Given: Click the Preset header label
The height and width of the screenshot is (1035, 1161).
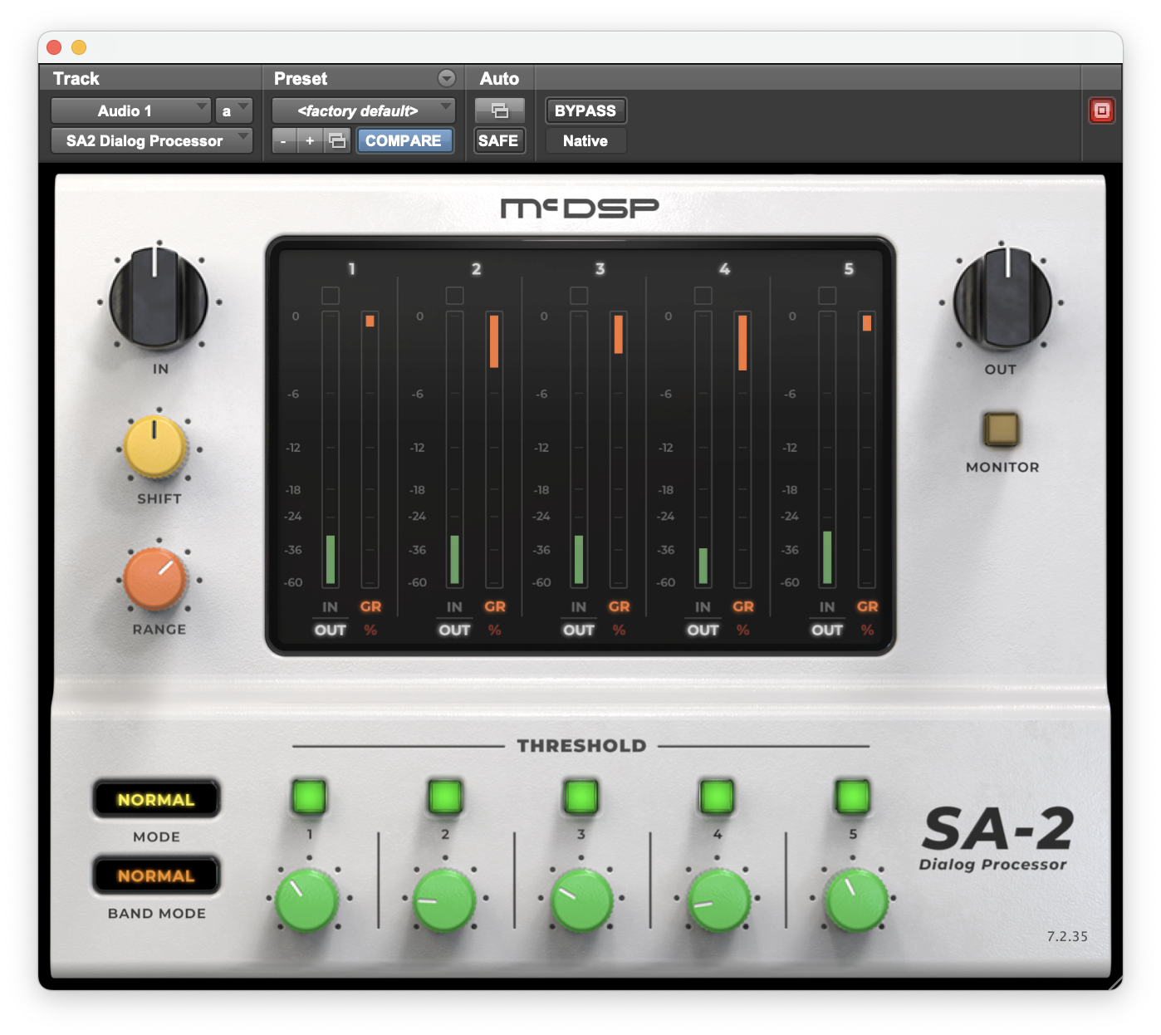Looking at the screenshot, I should click(301, 78).
